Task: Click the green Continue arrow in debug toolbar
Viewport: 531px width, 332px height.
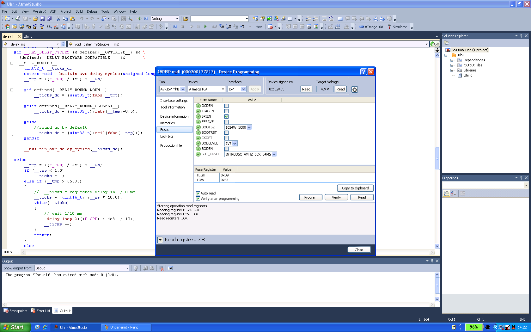Action: tap(205, 27)
